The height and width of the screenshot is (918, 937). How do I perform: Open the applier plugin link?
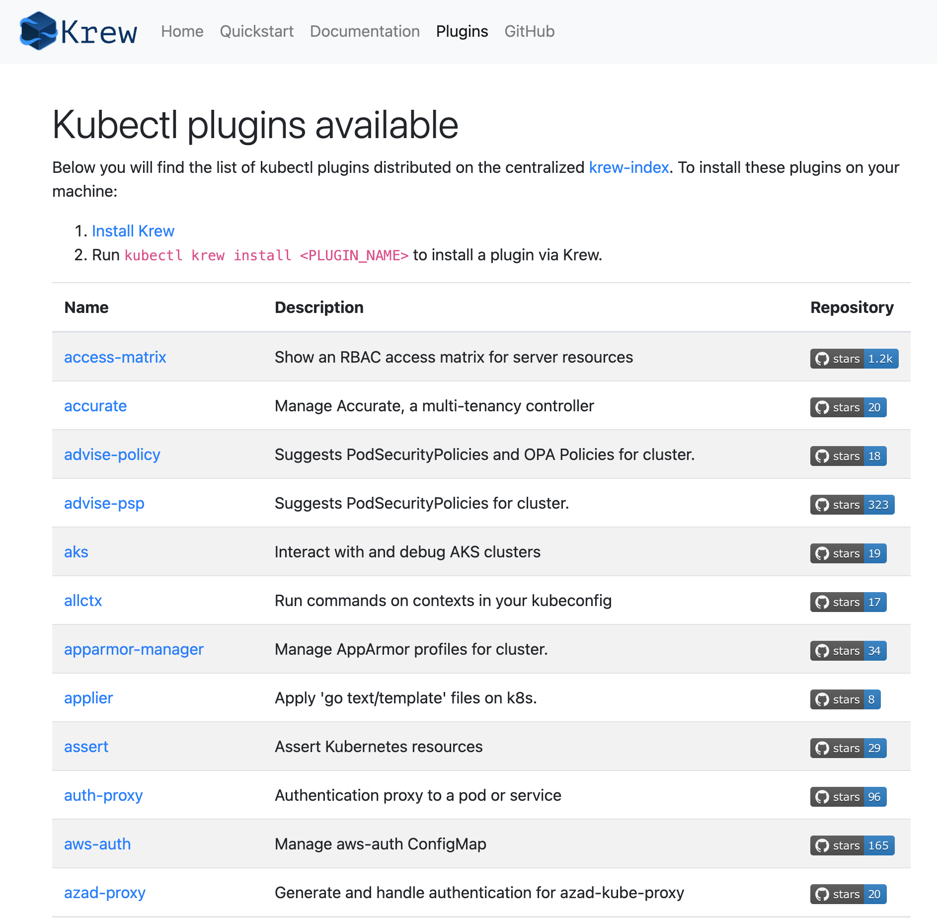tap(88, 698)
